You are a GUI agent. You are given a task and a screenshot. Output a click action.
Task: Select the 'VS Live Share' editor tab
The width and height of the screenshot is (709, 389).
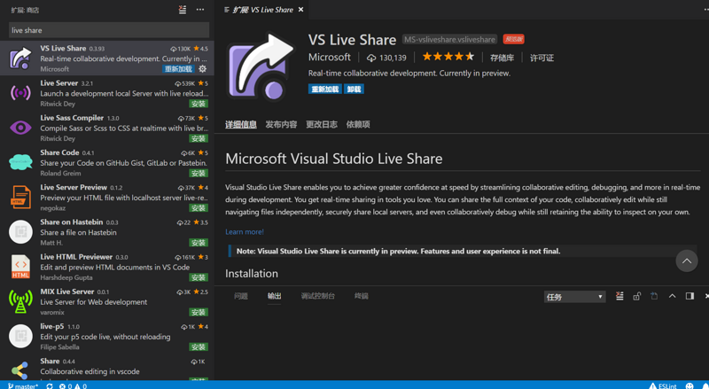click(262, 10)
